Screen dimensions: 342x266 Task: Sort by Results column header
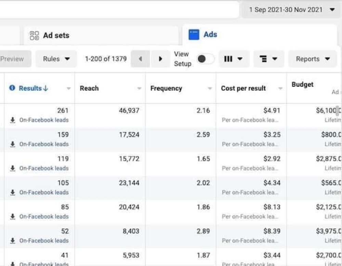(34, 88)
